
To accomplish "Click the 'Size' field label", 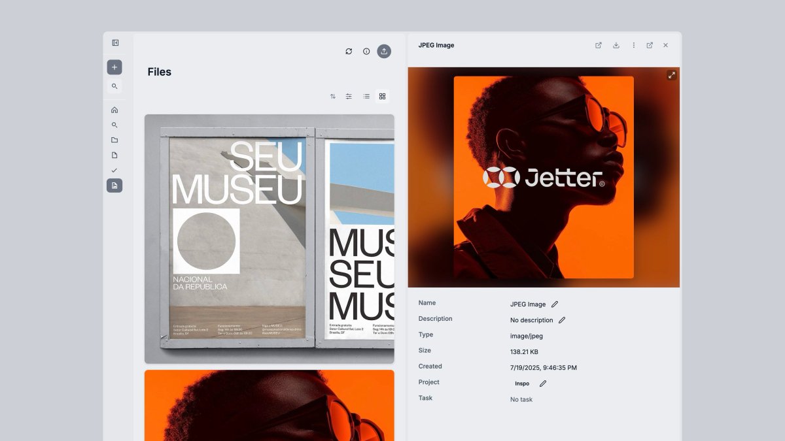I will [x=425, y=350].
